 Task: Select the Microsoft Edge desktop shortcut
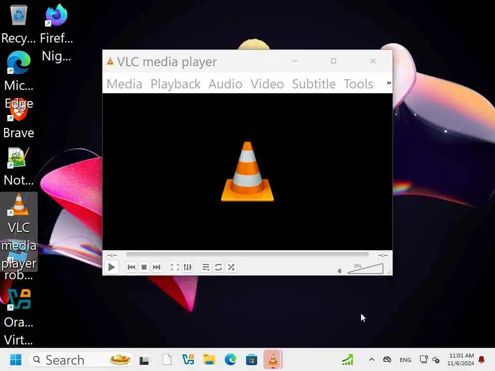point(19,80)
